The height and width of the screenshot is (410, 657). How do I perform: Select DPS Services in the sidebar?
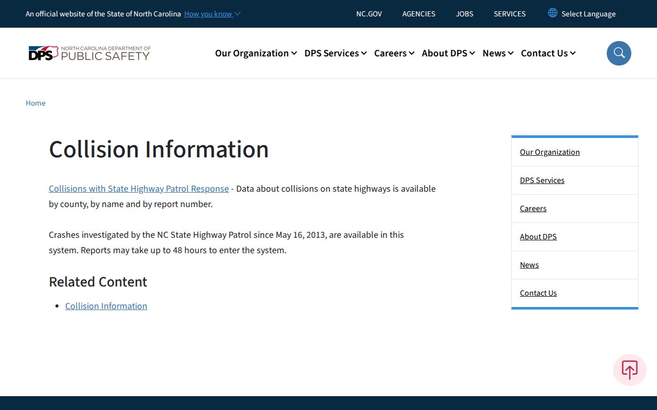click(542, 180)
